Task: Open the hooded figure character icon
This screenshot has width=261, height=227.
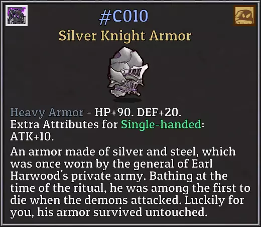Action: tap(244, 16)
